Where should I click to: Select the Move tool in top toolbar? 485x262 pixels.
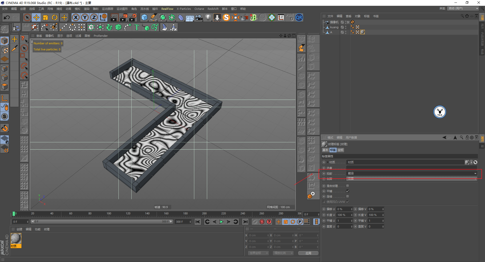coord(36,17)
